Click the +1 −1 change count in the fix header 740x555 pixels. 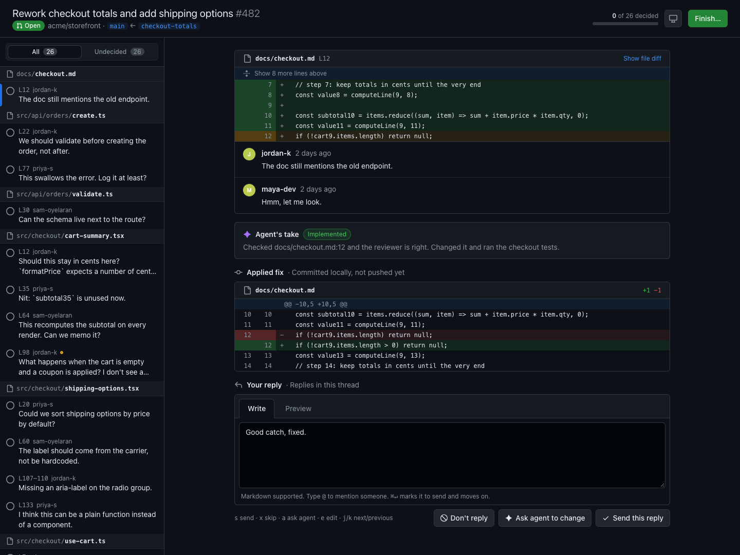coord(652,290)
